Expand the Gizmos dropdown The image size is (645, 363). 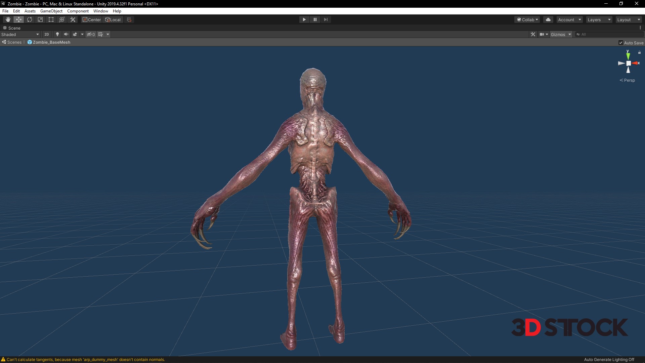[570, 34]
